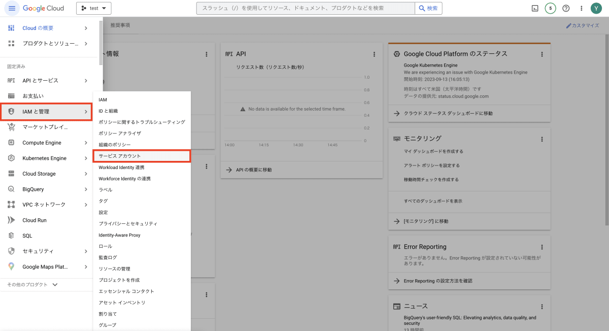Click the Google Maps Platform pin icon
The image size is (609, 331).
(x=12, y=267)
